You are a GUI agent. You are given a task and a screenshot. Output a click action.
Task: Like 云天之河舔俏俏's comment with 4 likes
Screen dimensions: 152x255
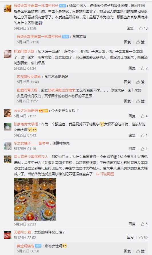coord(144,116)
